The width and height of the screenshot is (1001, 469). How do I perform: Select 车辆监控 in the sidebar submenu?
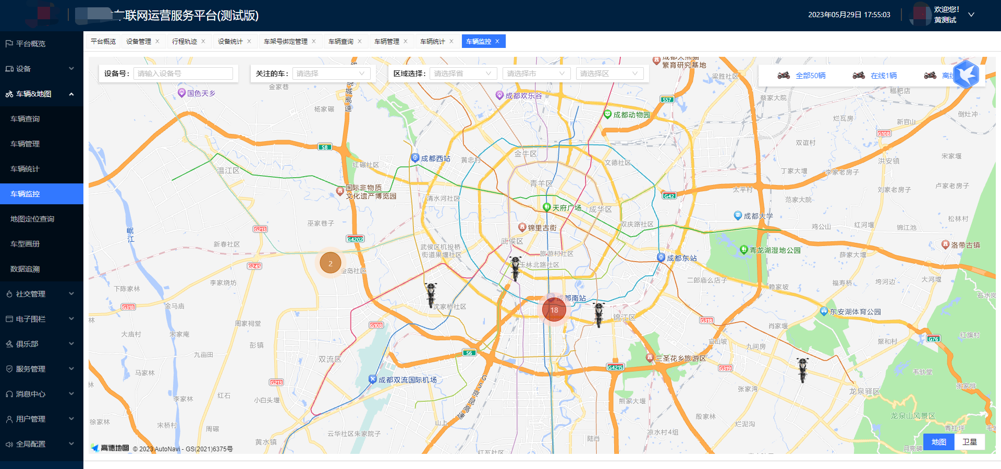[42, 194]
